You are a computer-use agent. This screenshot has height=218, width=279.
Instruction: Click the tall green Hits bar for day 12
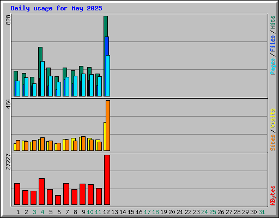coord(106,26)
